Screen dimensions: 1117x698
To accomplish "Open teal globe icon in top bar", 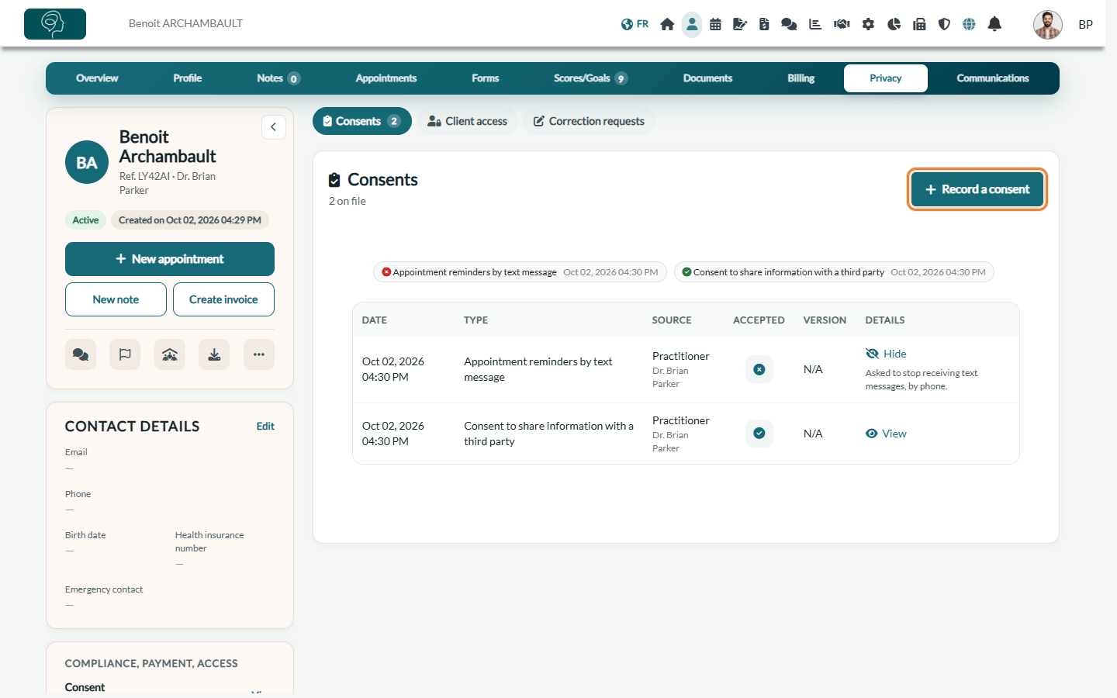I will [x=969, y=24].
